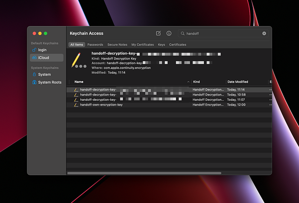
Task: Click the sort arrow in the Name header
Action: pyautogui.click(x=188, y=82)
